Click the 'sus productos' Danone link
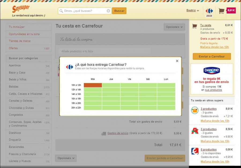Screen dimensions: 241x168 pos(213,90)
